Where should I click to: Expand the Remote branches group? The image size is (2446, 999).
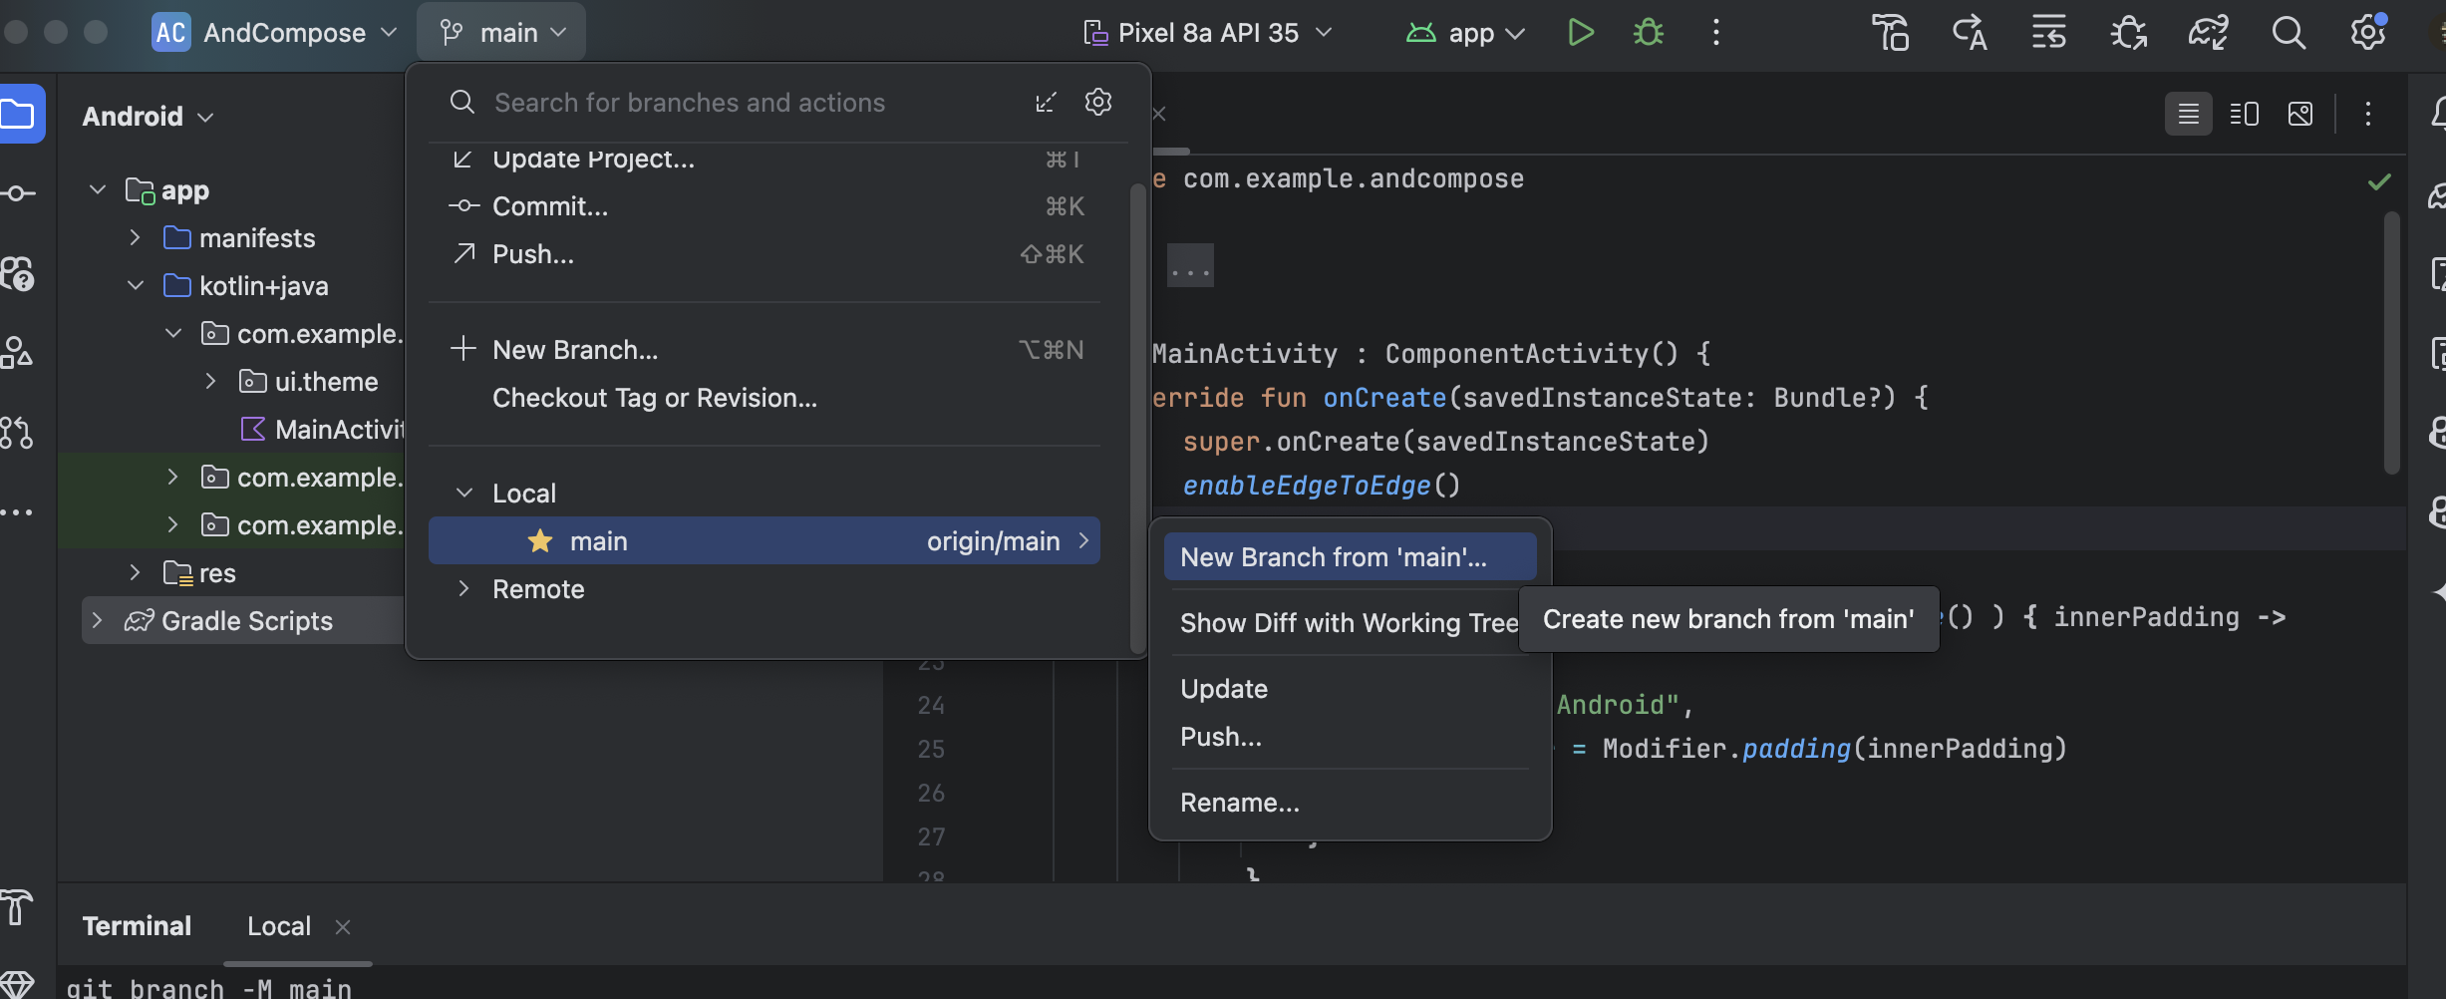[x=464, y=589]
